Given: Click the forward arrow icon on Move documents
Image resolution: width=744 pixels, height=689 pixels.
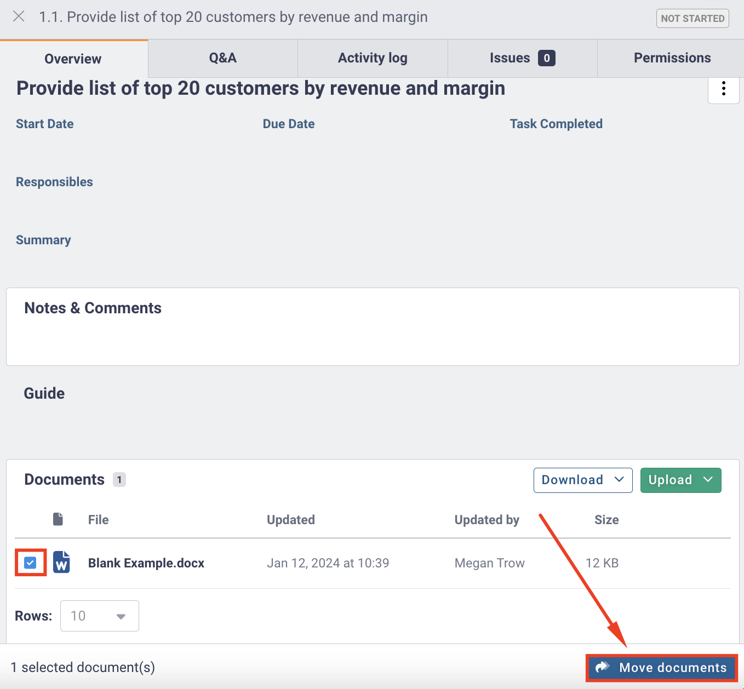Looking at the screenshot, I should (x=602, y=667).
